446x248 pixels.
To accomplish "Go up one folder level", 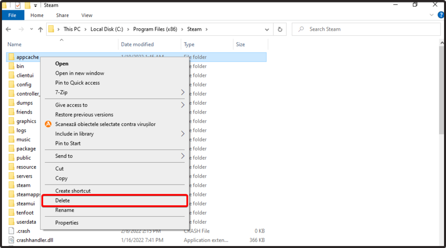I will (x=41, y=29).
